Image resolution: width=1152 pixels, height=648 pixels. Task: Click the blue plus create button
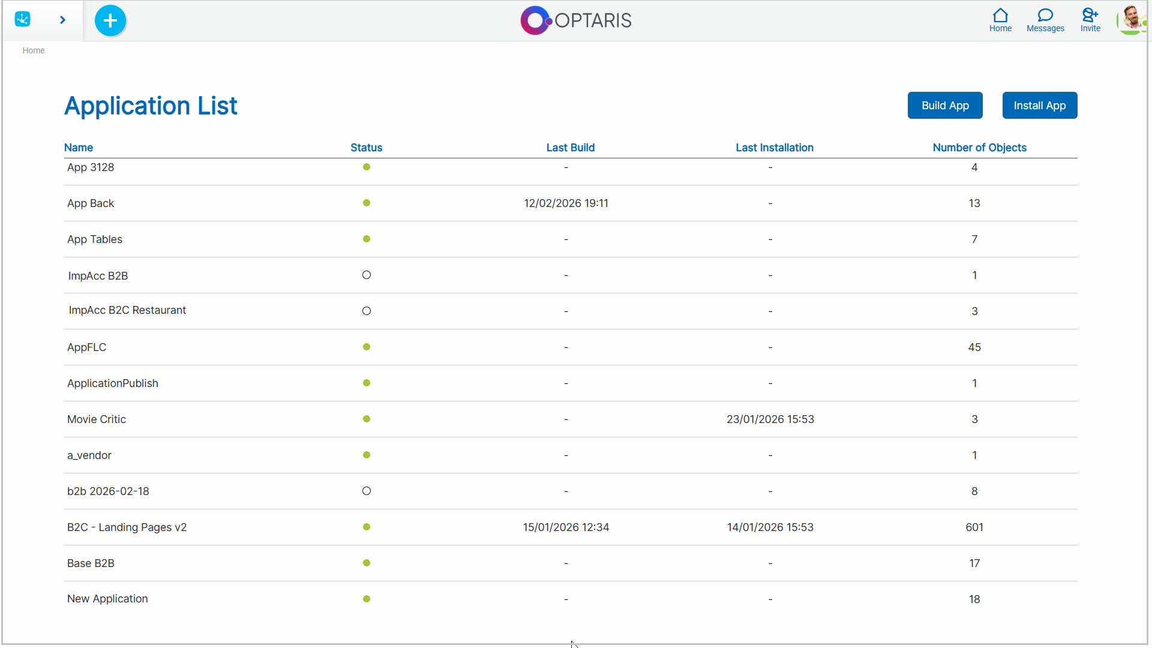click(x=110, y=20)
